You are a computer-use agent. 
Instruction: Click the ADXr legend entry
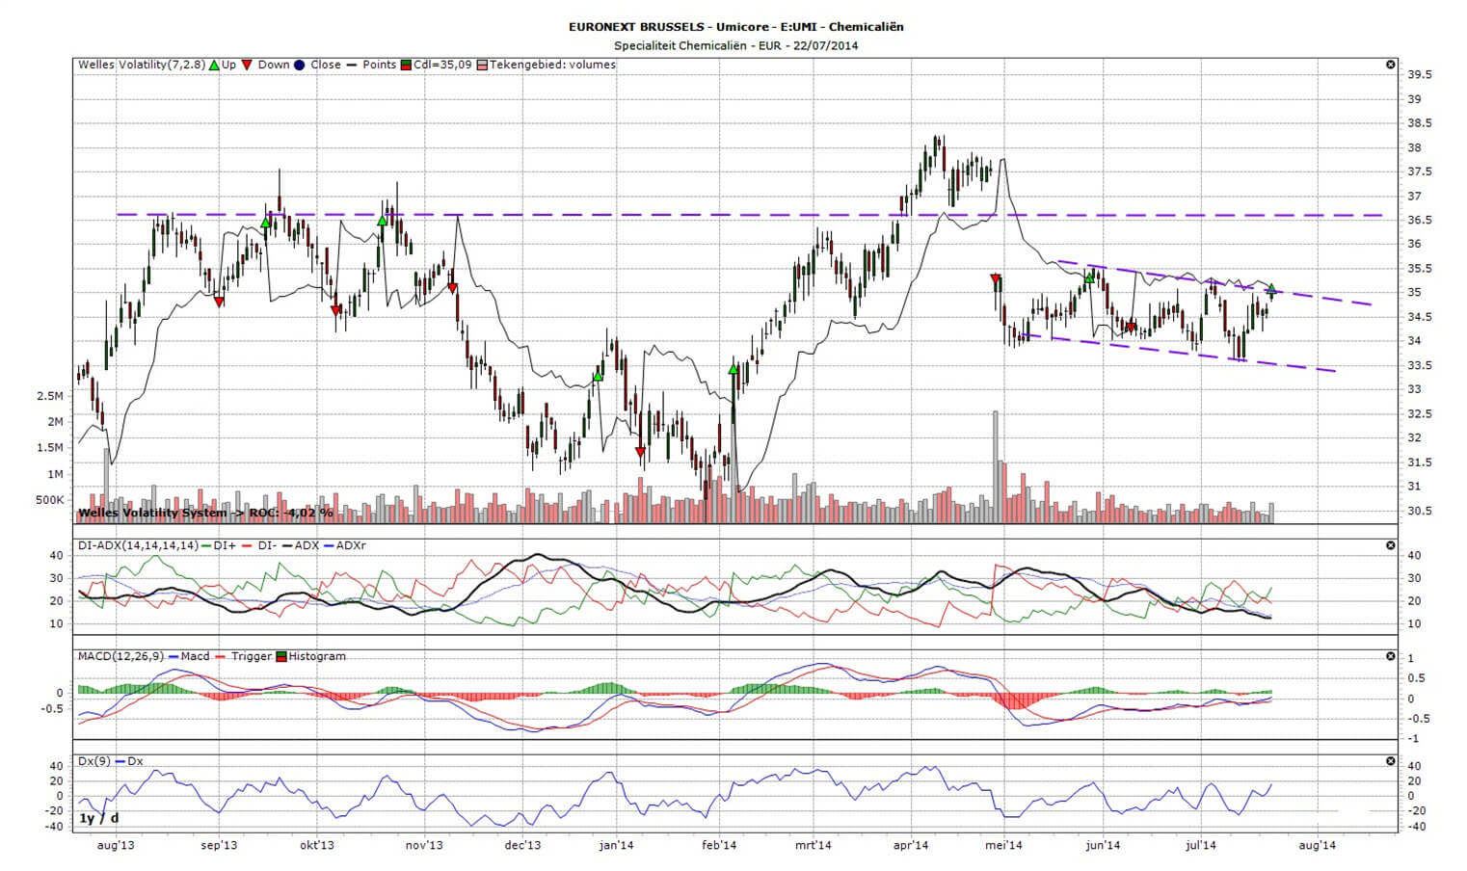(x=344, y=545)
